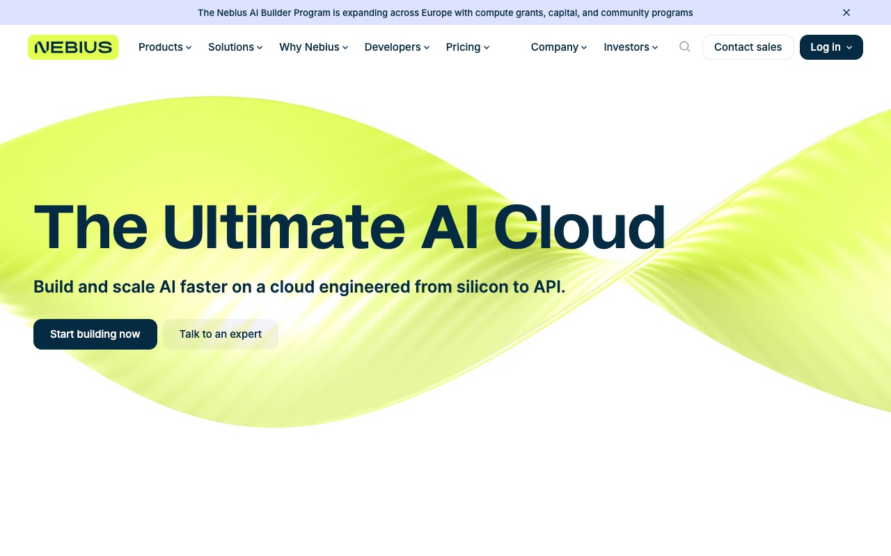
Task: Click the Nebius logo
Action: point(73,47)
